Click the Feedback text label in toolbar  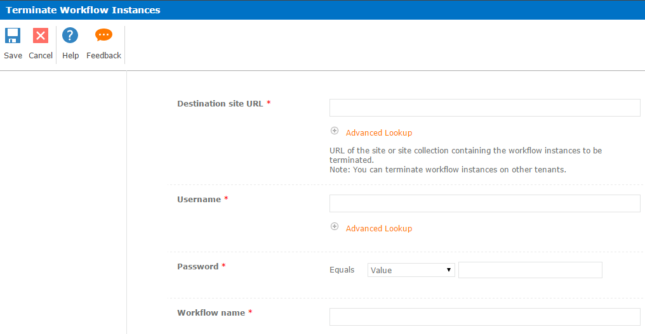103,56
